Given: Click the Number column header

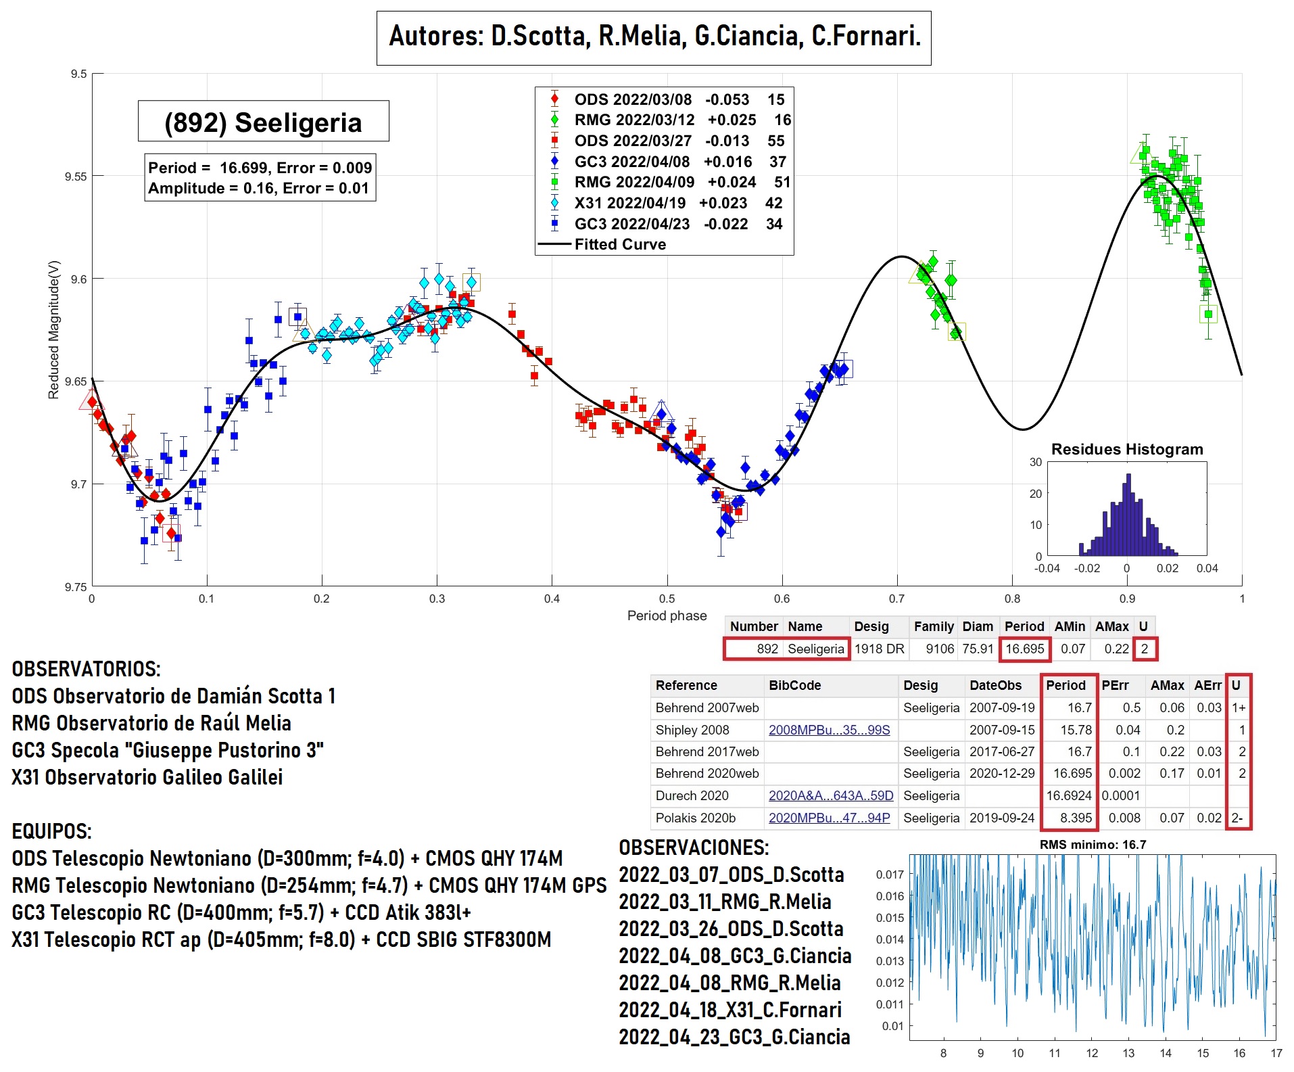Looking at the screenshot, I should pyautogui.click(x=754, y=626).
